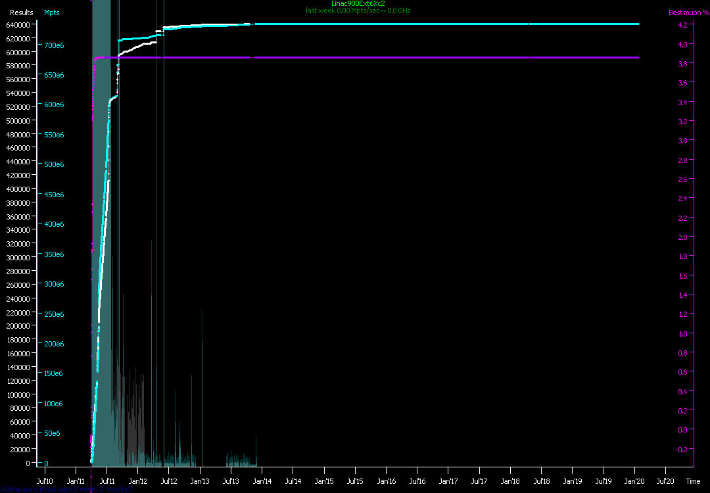Click the 2.0 tick on the muon axis

coord(682,237)
